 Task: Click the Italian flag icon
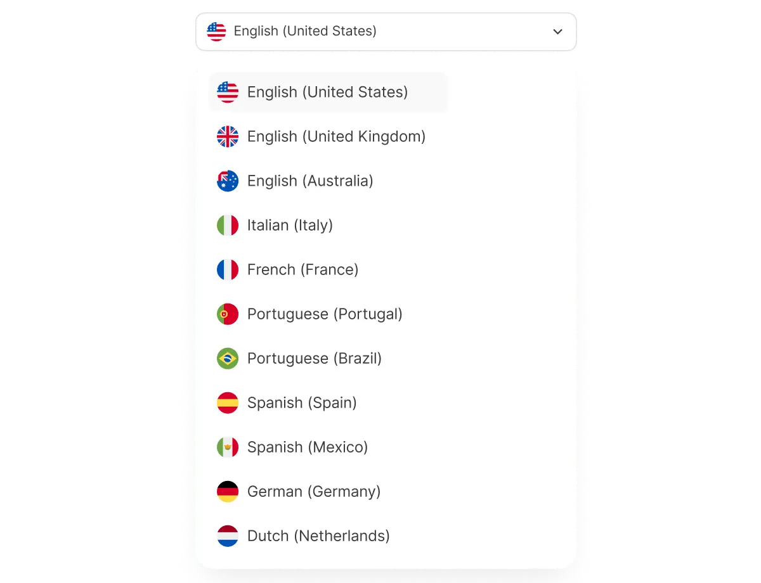[x=227, y=225]
